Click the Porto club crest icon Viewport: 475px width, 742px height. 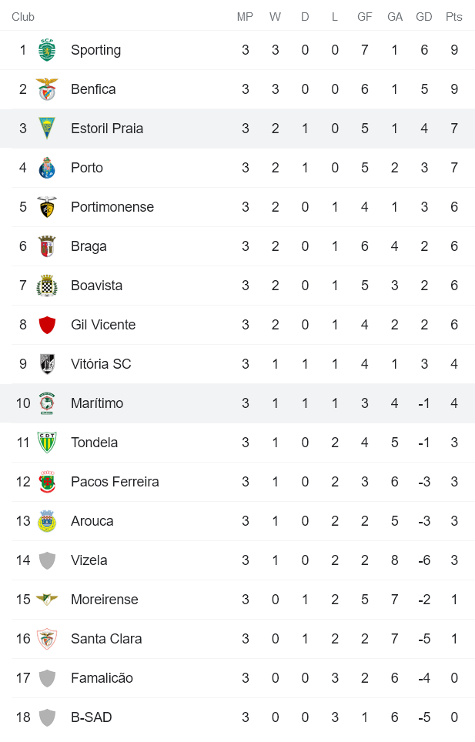[48, 168]
